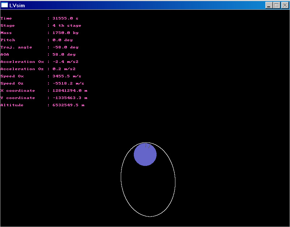Click the Y coordinate label
The height and width of the screenshot is (227, 290).
pyautogui.click(x=18, y=98)
